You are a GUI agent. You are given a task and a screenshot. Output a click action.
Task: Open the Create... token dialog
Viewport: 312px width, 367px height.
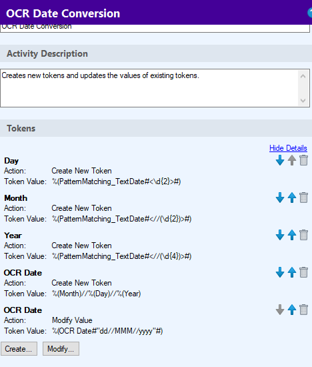pos(19,349)
